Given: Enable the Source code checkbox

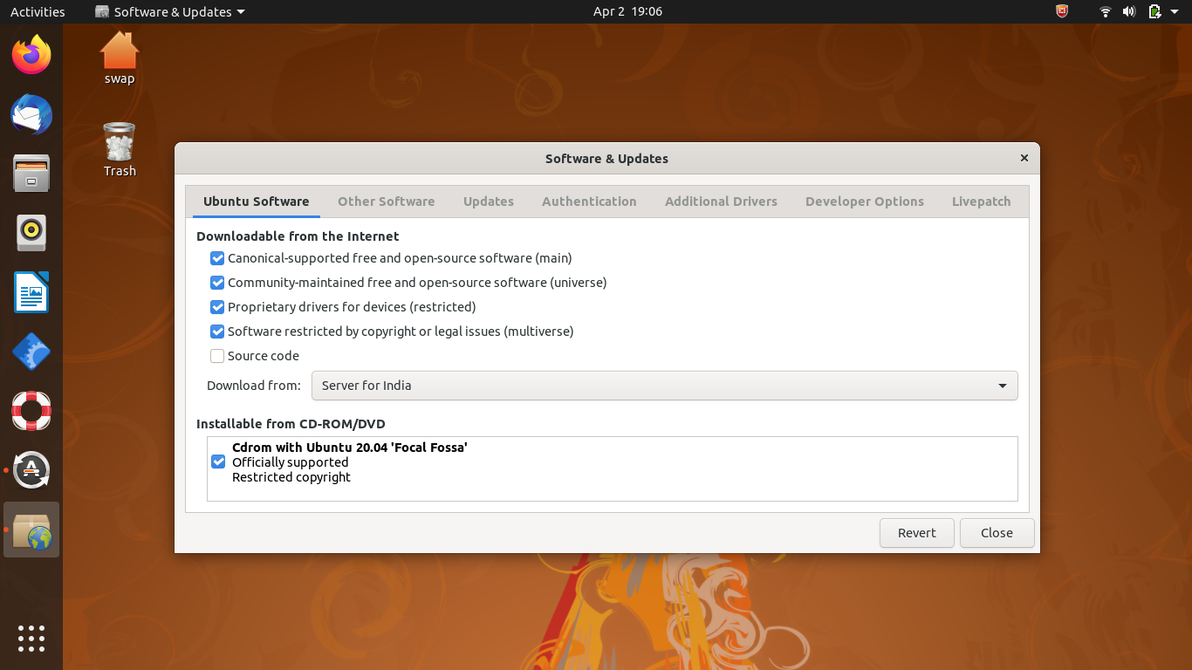Looking at the screenshot, I should pos(217,356).
